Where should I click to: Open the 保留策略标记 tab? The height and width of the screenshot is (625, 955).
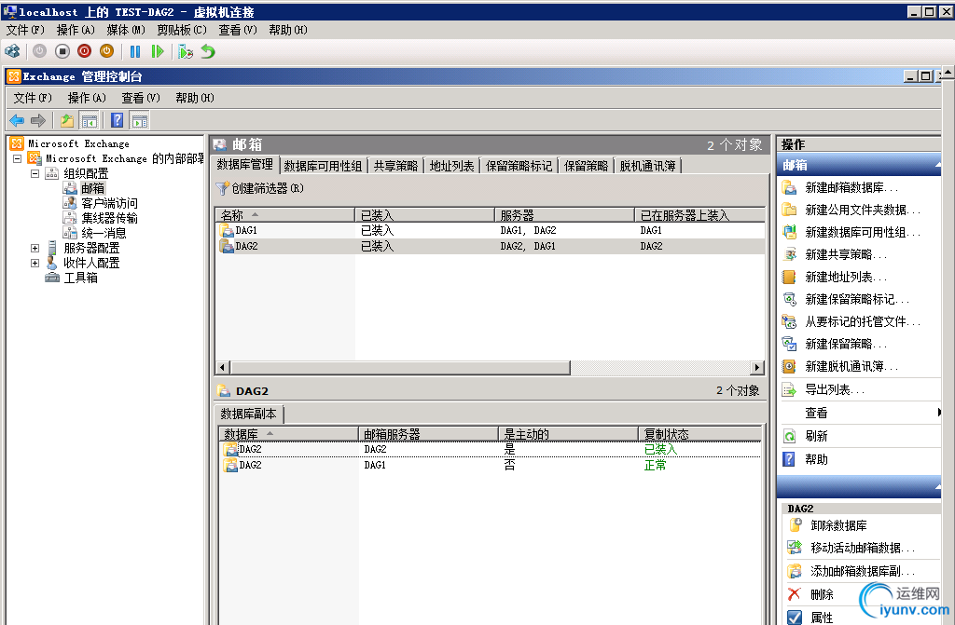tap(519, 166)
